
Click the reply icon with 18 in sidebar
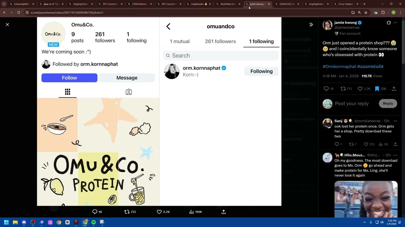click(329, 89)
